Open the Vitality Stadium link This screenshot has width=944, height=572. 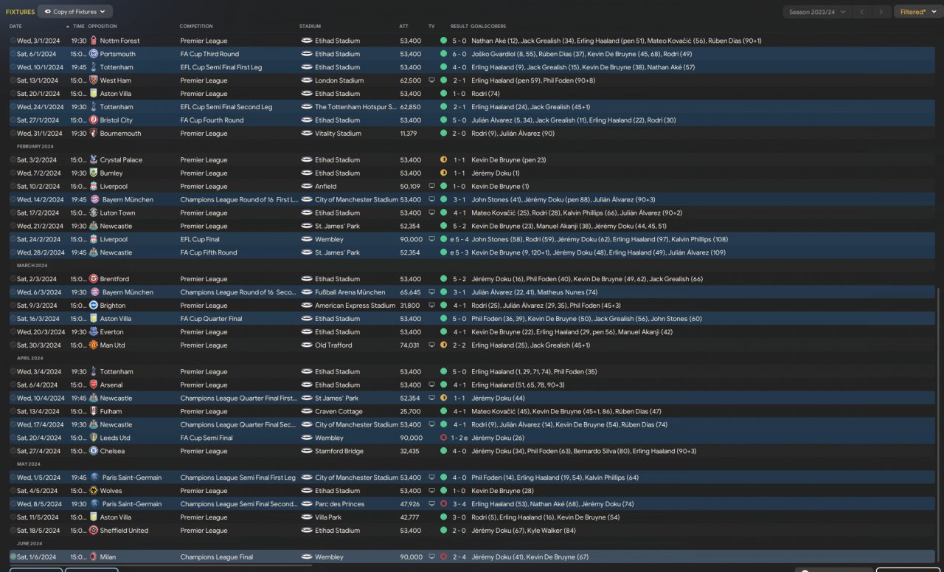tap(339, 134)
